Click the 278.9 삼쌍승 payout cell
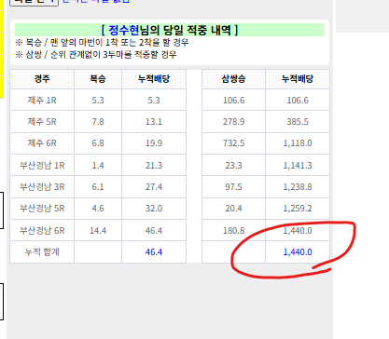 [233, 122]
